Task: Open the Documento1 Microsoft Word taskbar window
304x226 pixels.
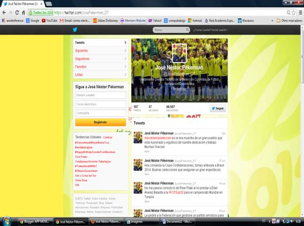Action: 178,221
